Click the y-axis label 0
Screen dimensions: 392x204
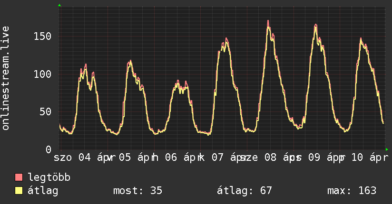(x=49, y=149)
